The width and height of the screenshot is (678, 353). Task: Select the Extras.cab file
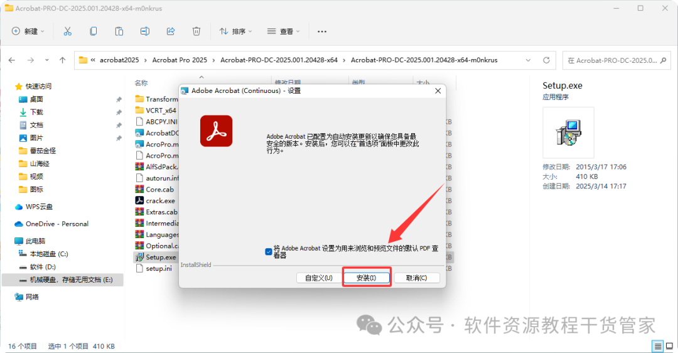[x=161, y=212]
